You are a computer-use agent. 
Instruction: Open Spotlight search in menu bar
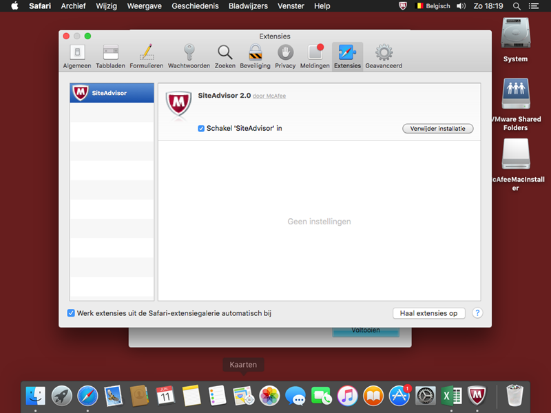pos(517,6)
